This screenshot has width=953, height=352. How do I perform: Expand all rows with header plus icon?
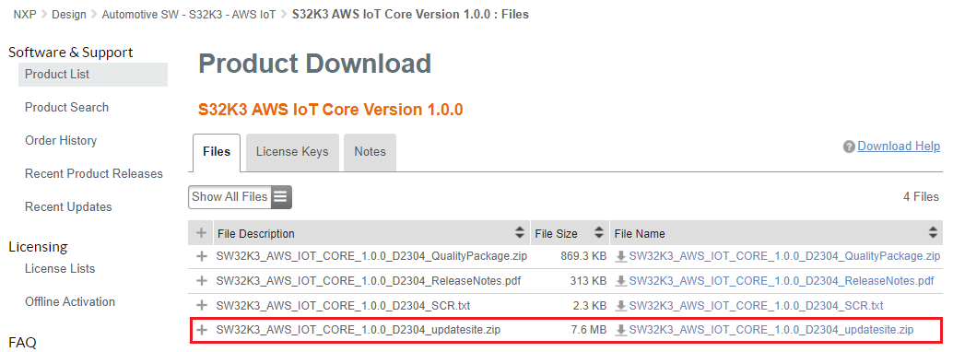coord(201,233)
